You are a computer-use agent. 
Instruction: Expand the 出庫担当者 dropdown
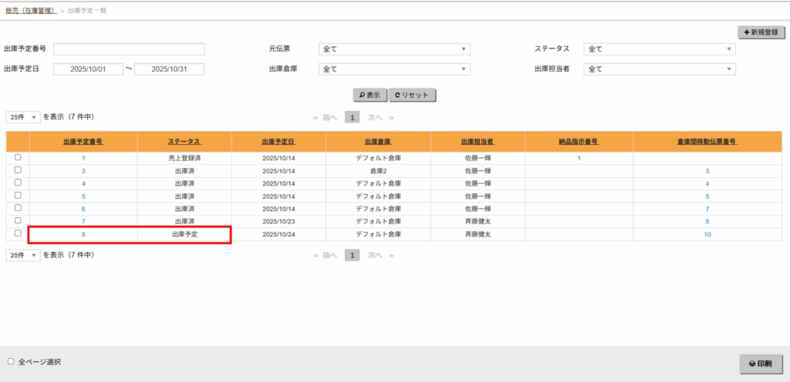pos(659,69)
